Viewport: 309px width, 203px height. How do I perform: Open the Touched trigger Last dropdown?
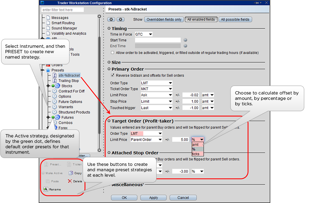(x=157, y=108)
